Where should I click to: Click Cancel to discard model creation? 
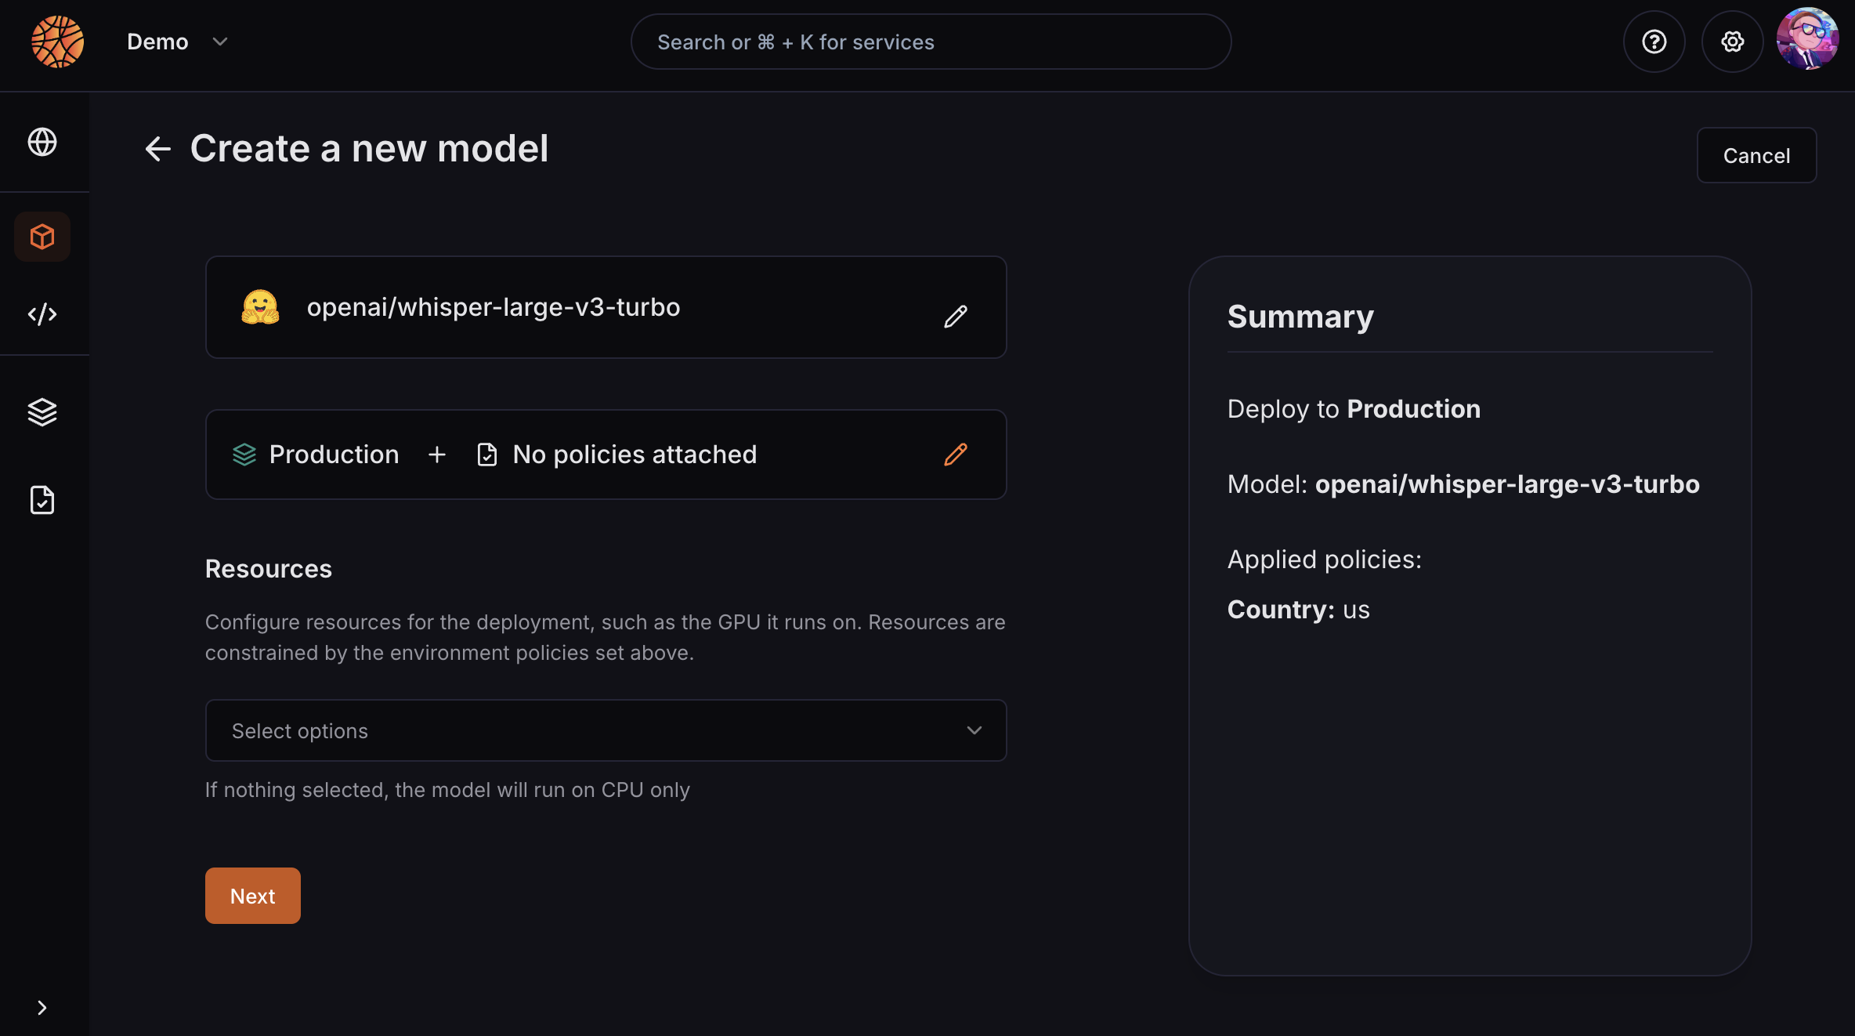(x=1757, y=154)
